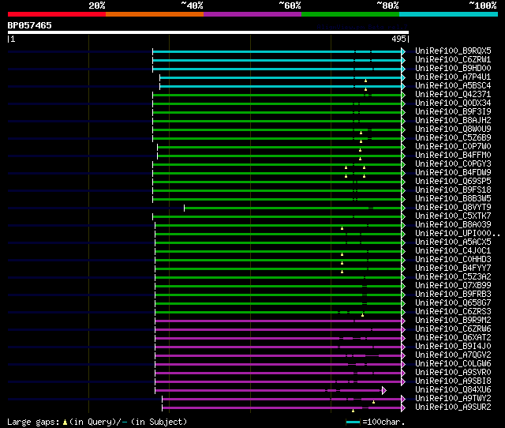505x428 pixels.
Task: Click the purple arrowhead of A9TWY2 alignment
Action: click(403, 400)
